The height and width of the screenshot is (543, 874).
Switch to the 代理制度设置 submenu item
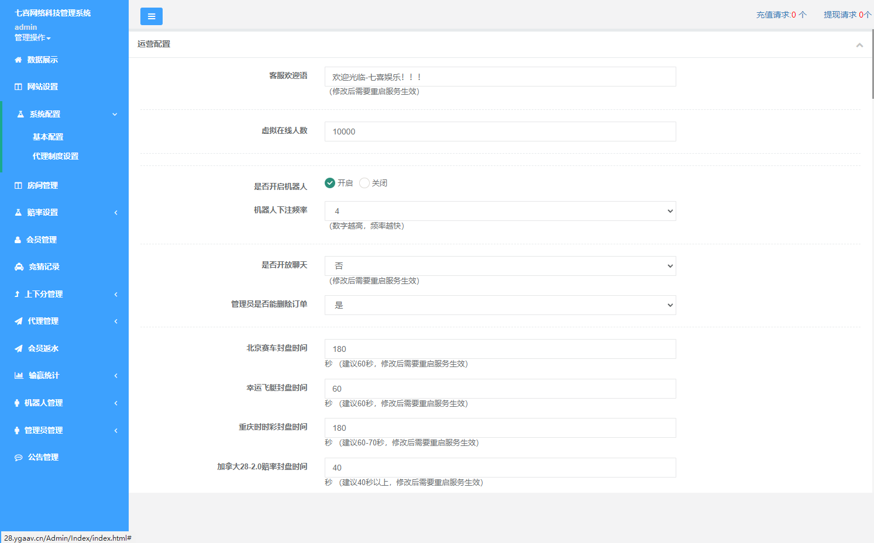point(55,156)
